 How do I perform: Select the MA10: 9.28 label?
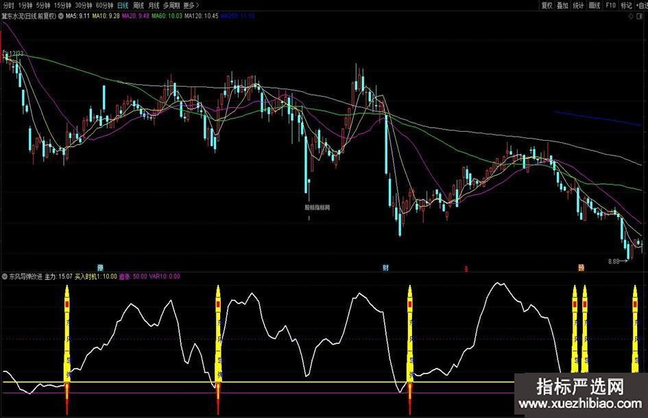[x=106, y=16]
